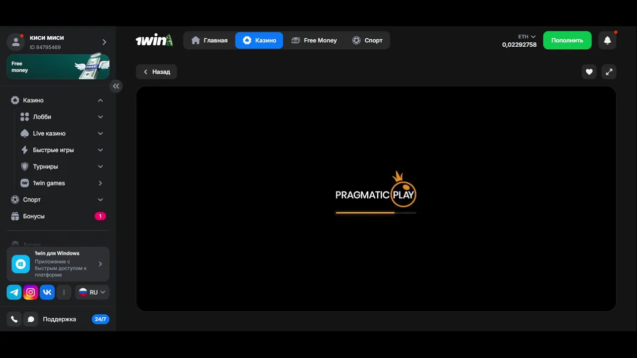Open the RU language dropdown

coord(92,292)
